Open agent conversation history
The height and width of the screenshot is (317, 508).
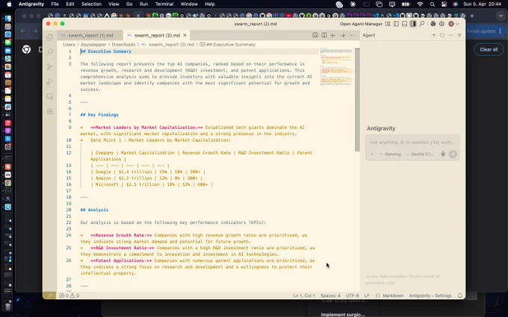coord(442,35)
